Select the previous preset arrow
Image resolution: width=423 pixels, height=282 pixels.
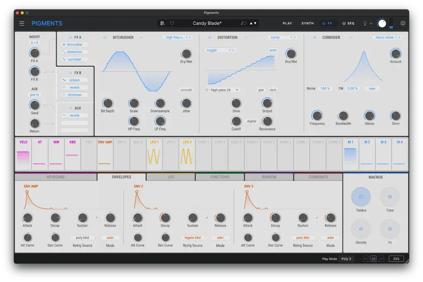point(251,23)
